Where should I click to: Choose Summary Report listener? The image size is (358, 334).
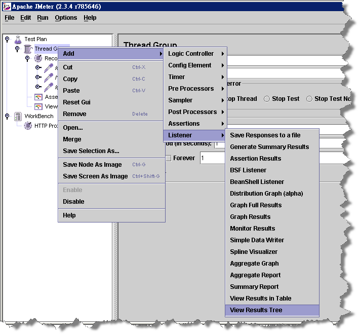pyautogui.click(x=272, y=287)
